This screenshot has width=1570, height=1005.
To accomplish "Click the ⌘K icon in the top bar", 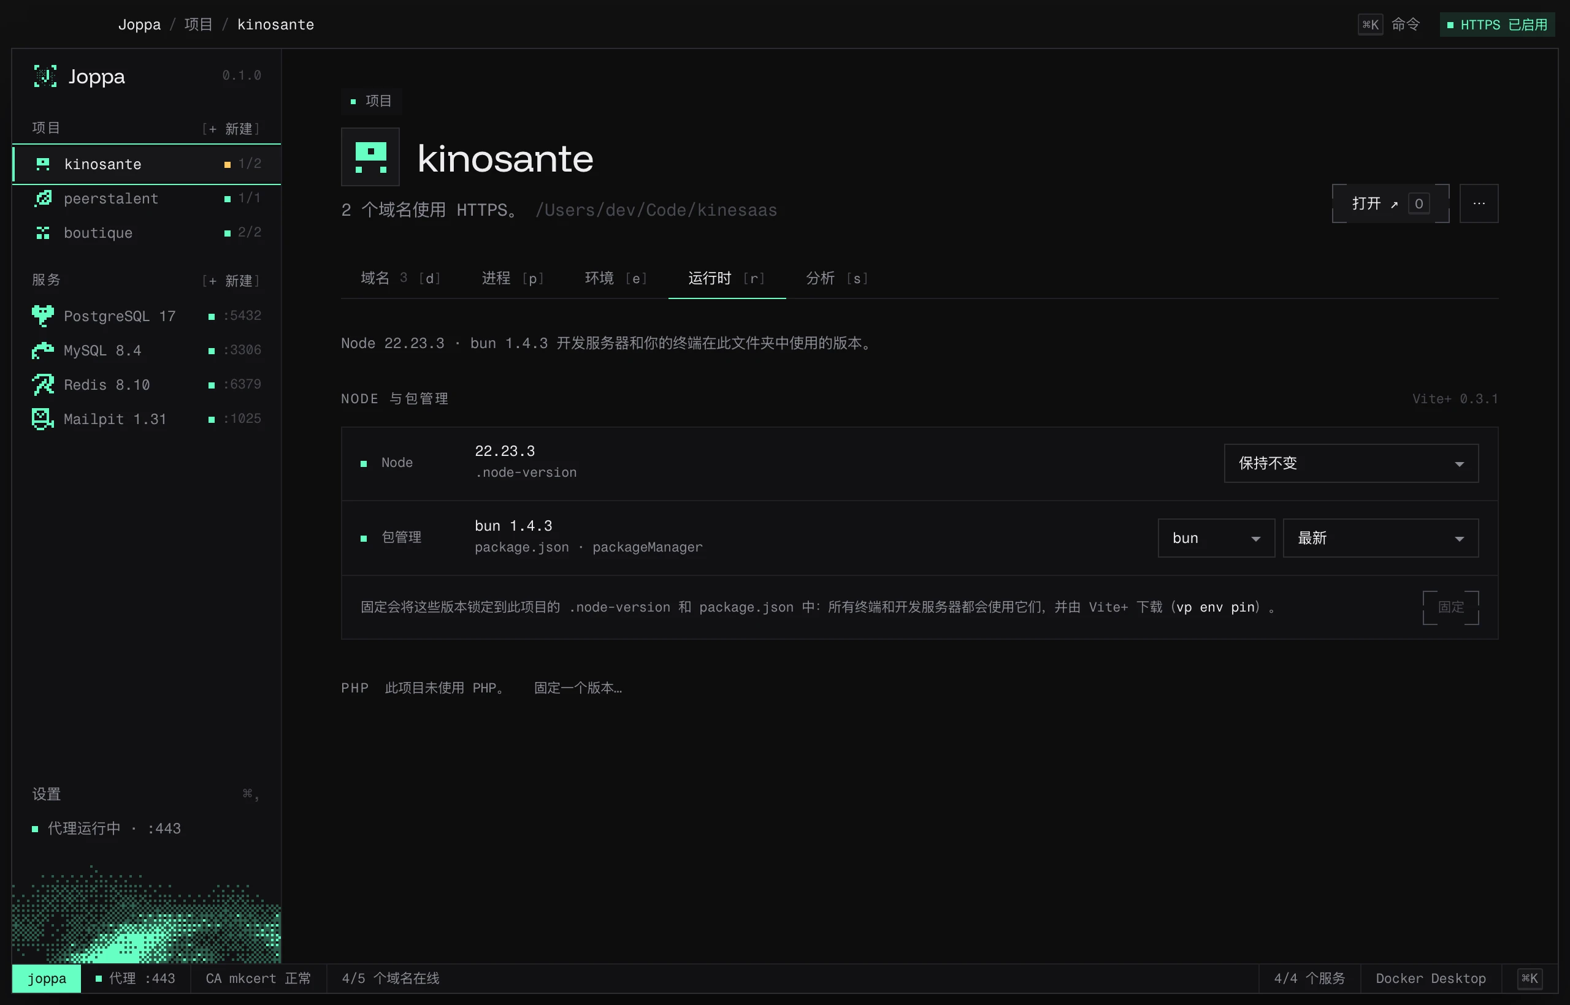I will [x=1370, y=25].
